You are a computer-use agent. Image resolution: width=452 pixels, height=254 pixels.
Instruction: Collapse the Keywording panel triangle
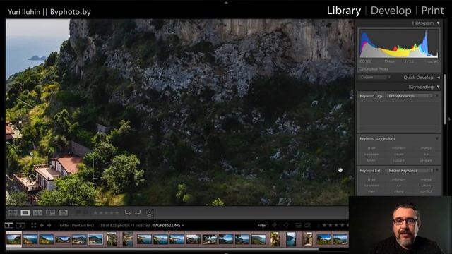pyautogui.click(x=438, y=87)
